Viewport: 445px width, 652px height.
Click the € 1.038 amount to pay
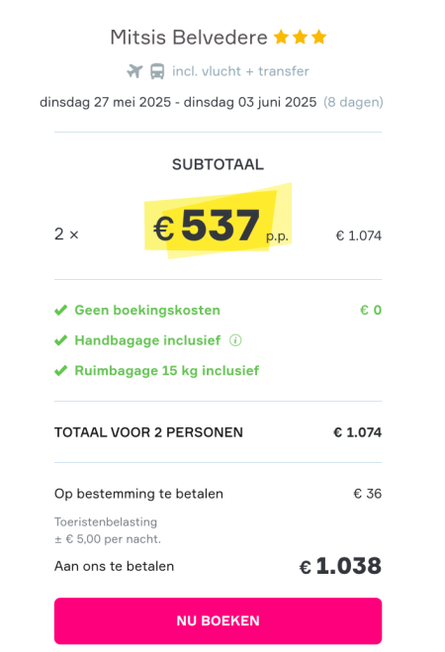click(x=340, y=566)
